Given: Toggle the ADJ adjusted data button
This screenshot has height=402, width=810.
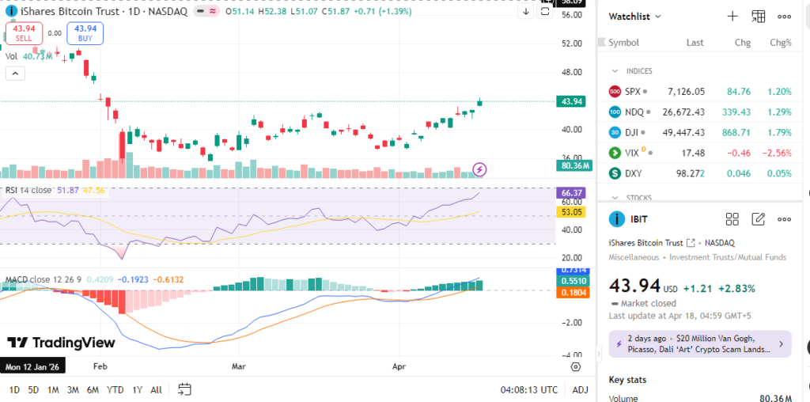Looking at the screenshot, I should point(581,389).
